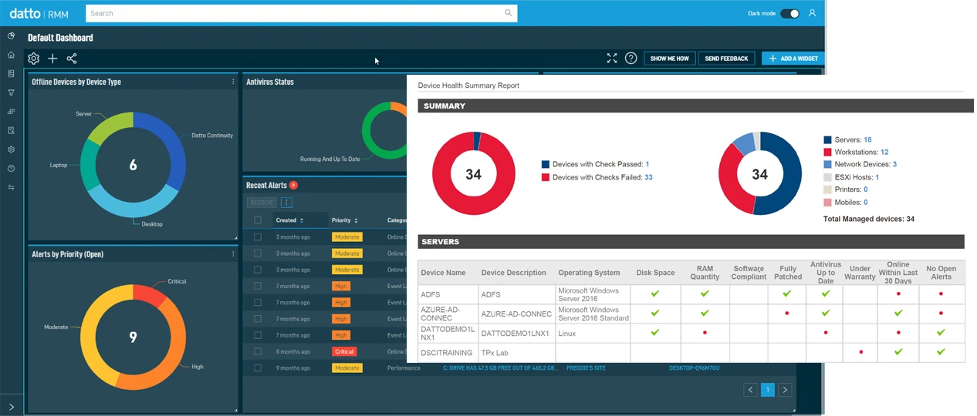Tick the select-all checkbox in alerts header
This screenshot has width=977, height=416.
[x=258, y=220]
